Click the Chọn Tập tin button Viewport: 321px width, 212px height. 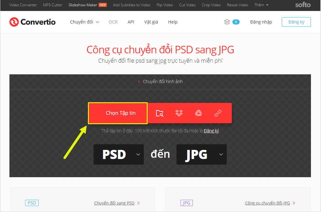pos(117,113)
